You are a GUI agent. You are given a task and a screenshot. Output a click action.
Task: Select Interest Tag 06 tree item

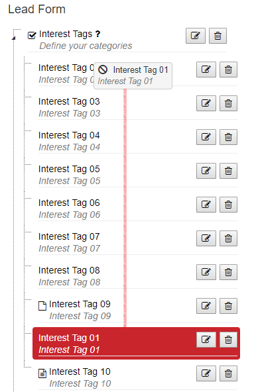69,209
